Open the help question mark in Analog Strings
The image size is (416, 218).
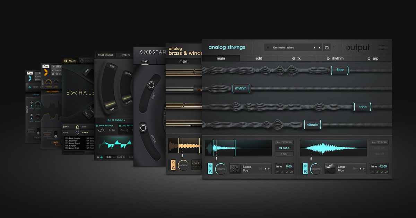tap(334, 47)
